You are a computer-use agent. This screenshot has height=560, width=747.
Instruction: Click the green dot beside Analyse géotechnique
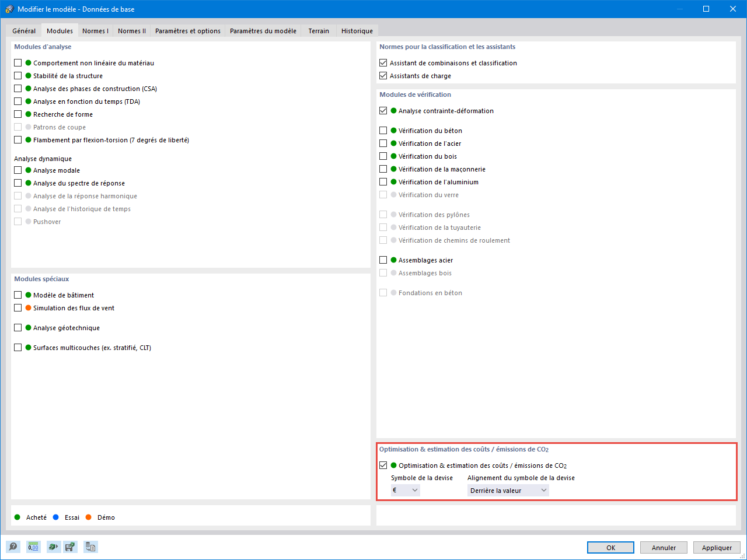point(28,327)
